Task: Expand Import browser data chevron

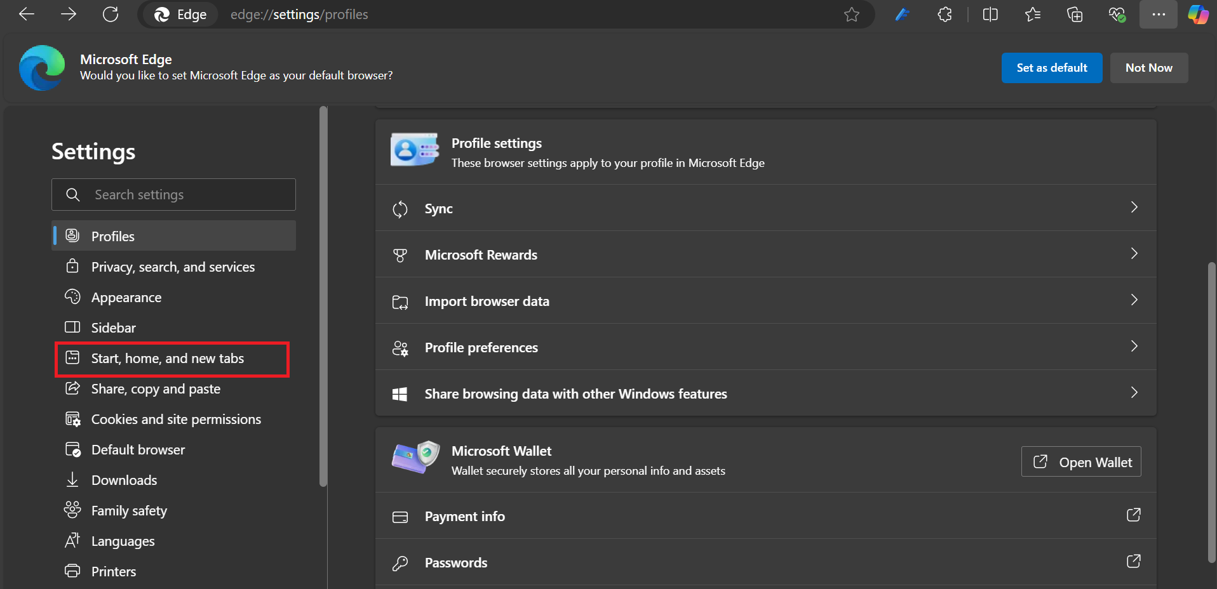Action: (x=1134, y=300)
